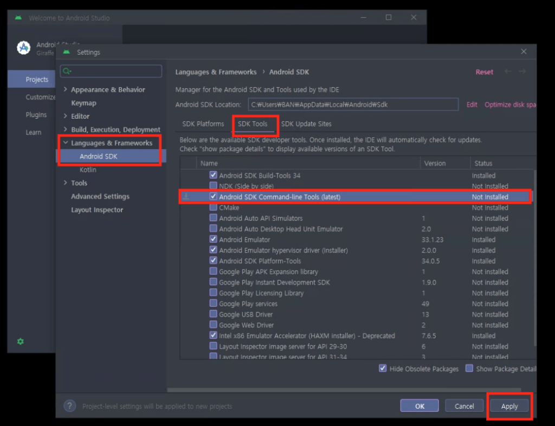Click Edit link beside SDK location
The image size is (555, 426).
pos(472,105)
